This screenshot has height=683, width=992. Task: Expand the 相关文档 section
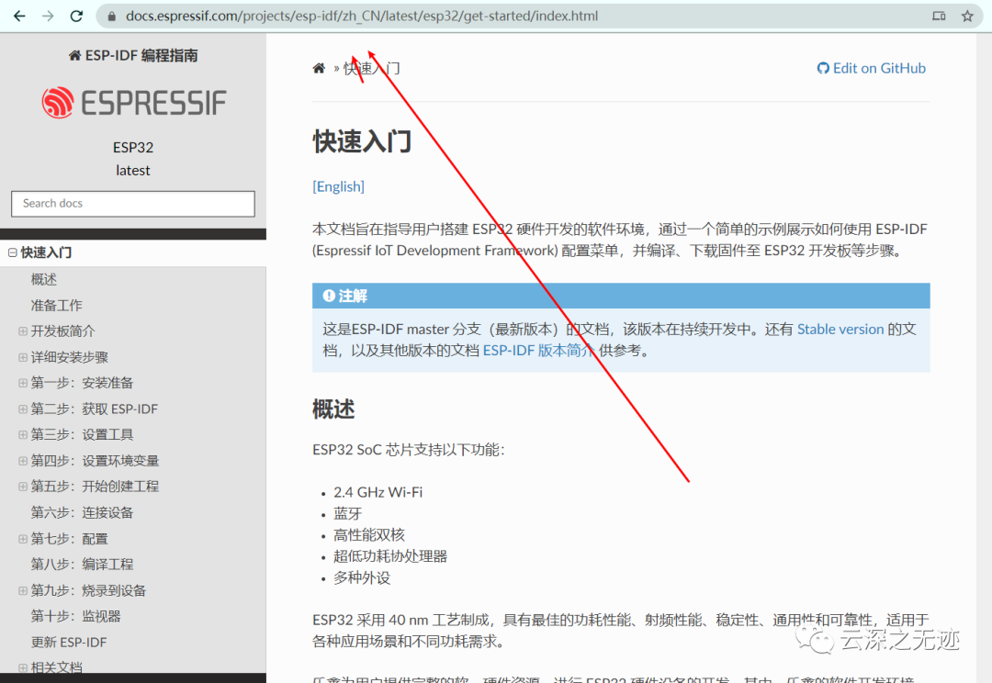(22, 667)
